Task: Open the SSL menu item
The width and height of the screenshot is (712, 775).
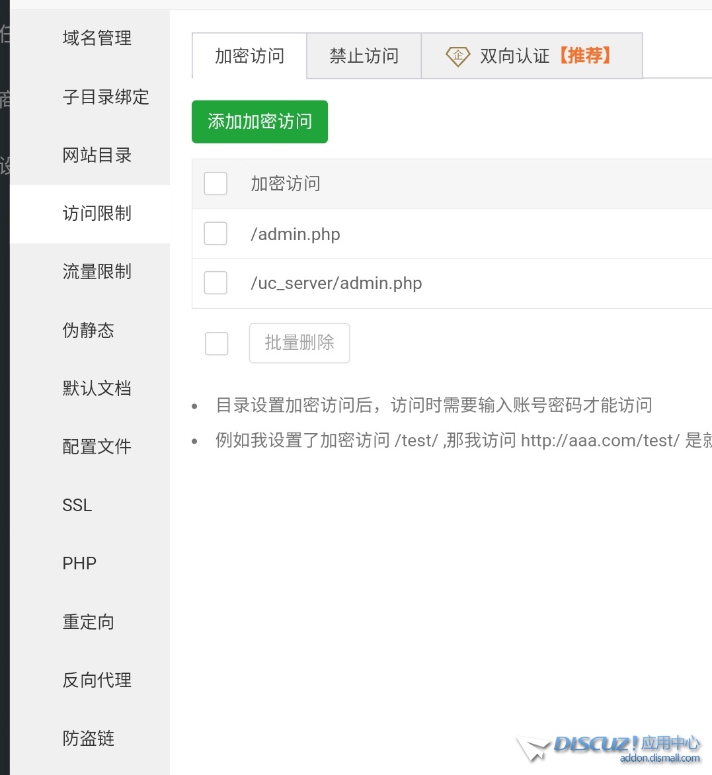Action: coord(77,505)
